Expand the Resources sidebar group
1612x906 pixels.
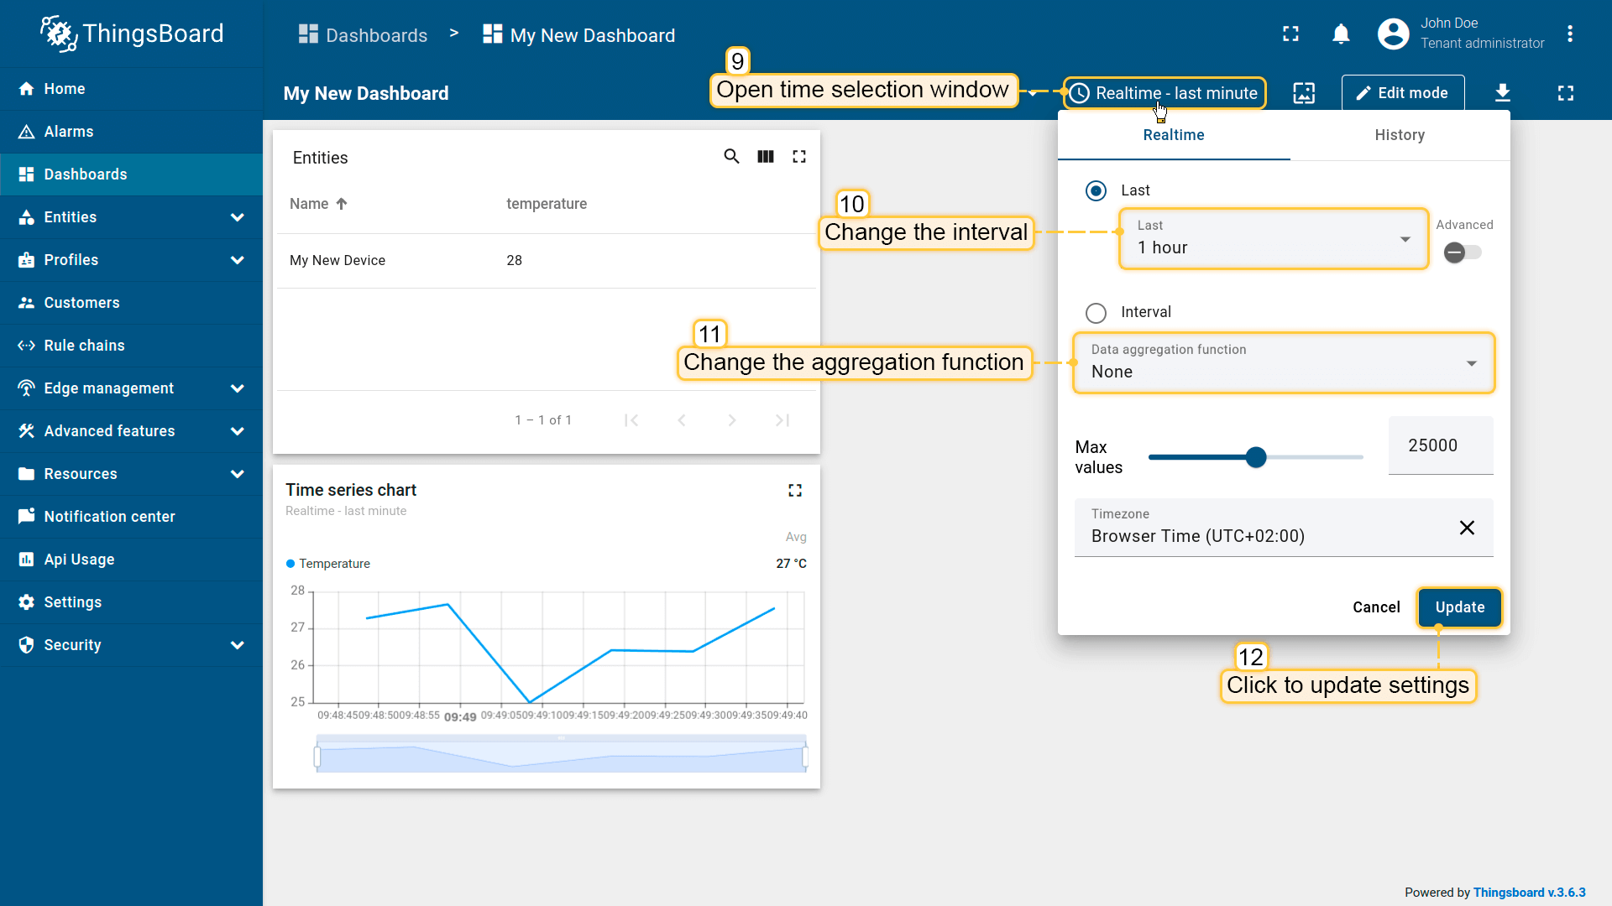click(x=238, y=474)
